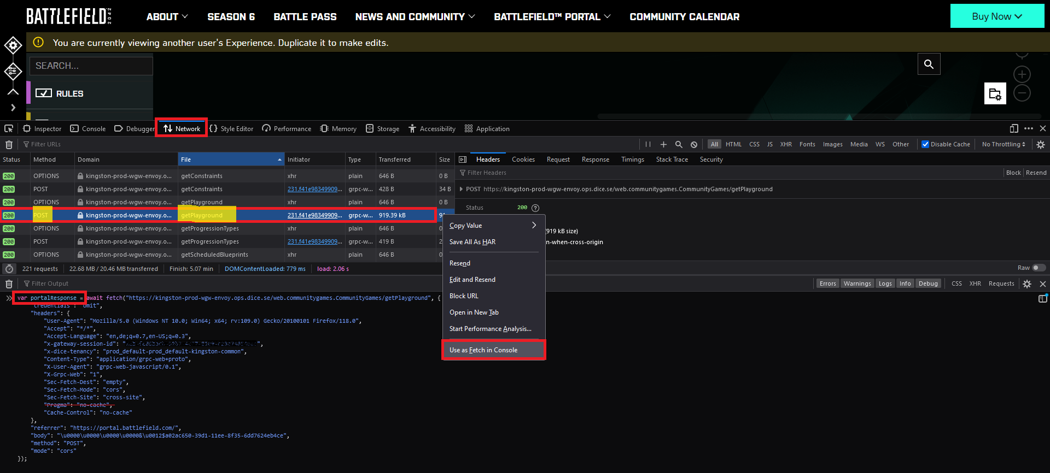1050x473 pixels.
Task: Click the Resend button in headers
Action: 1036,173
